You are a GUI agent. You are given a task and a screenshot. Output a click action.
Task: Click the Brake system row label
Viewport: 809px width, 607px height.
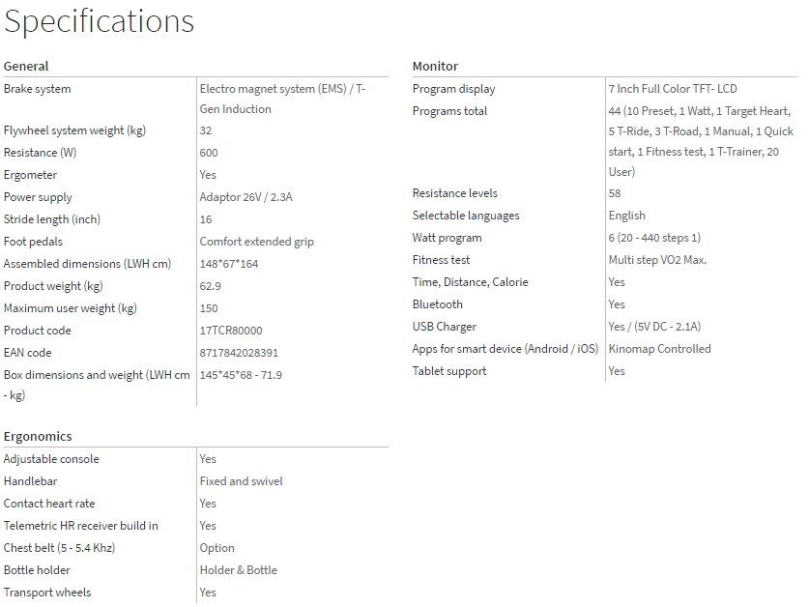38,89
